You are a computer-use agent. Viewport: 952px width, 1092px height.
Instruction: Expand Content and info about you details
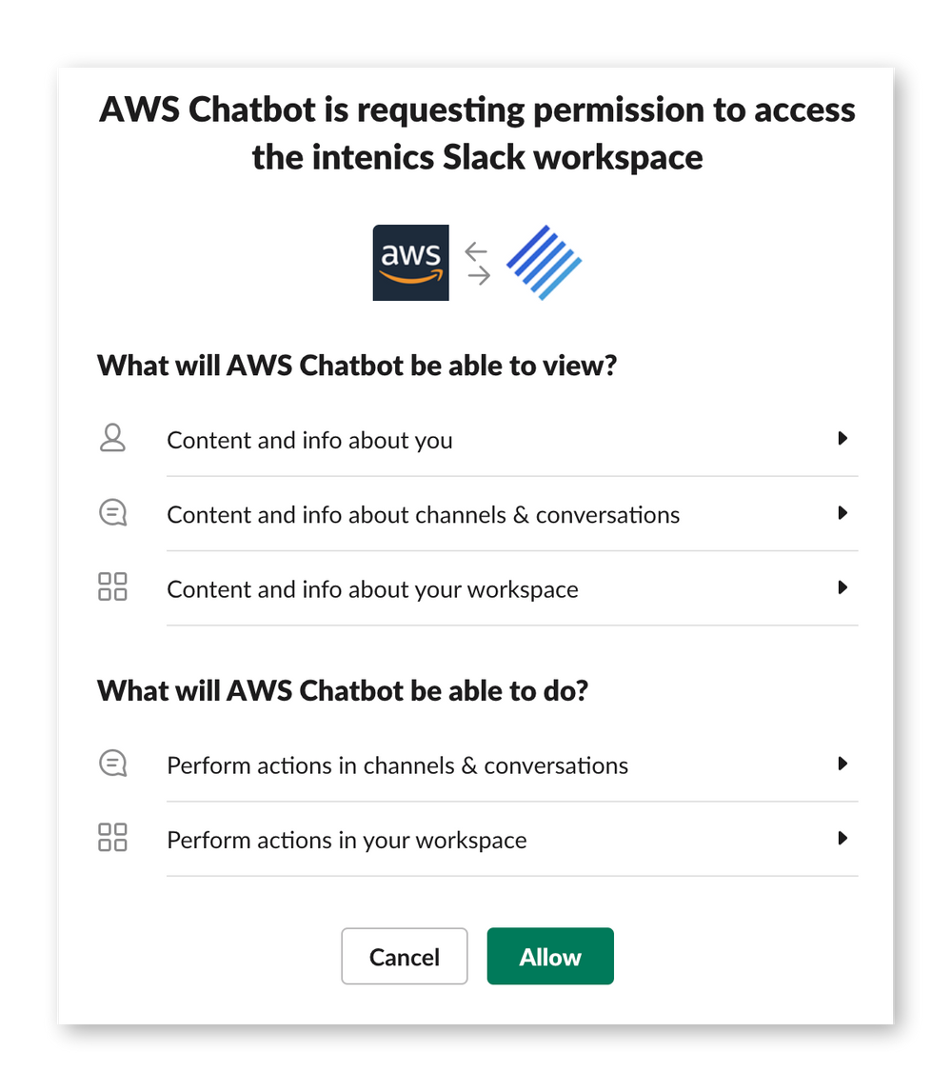coord(843,438)
